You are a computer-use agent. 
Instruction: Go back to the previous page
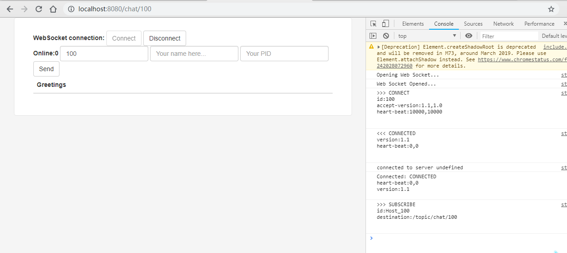10,9
